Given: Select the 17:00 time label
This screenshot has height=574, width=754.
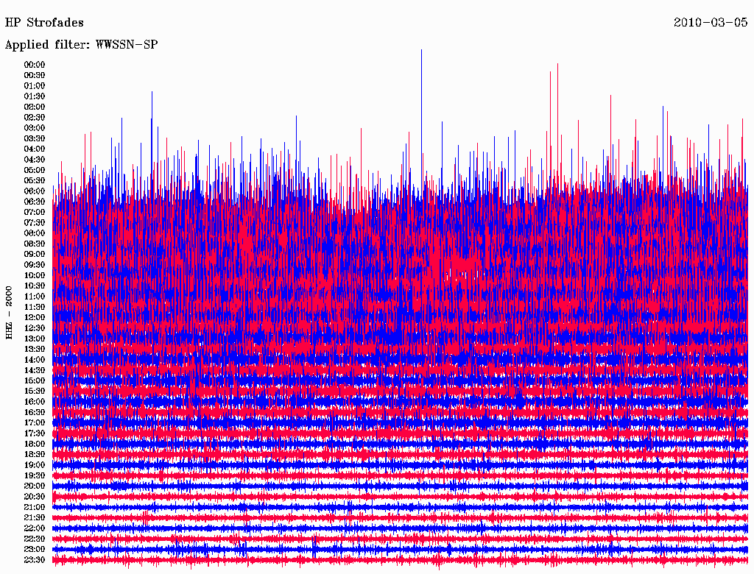Looking at the screenshot, I should click(x=35, y=423).
